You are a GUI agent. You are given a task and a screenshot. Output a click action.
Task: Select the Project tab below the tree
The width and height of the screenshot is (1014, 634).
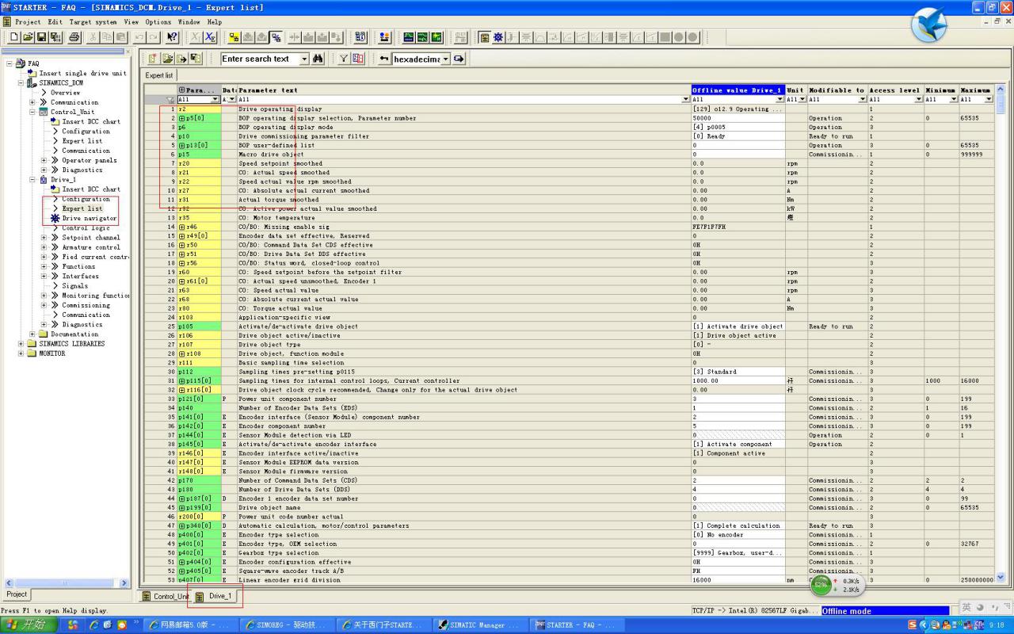17,594
